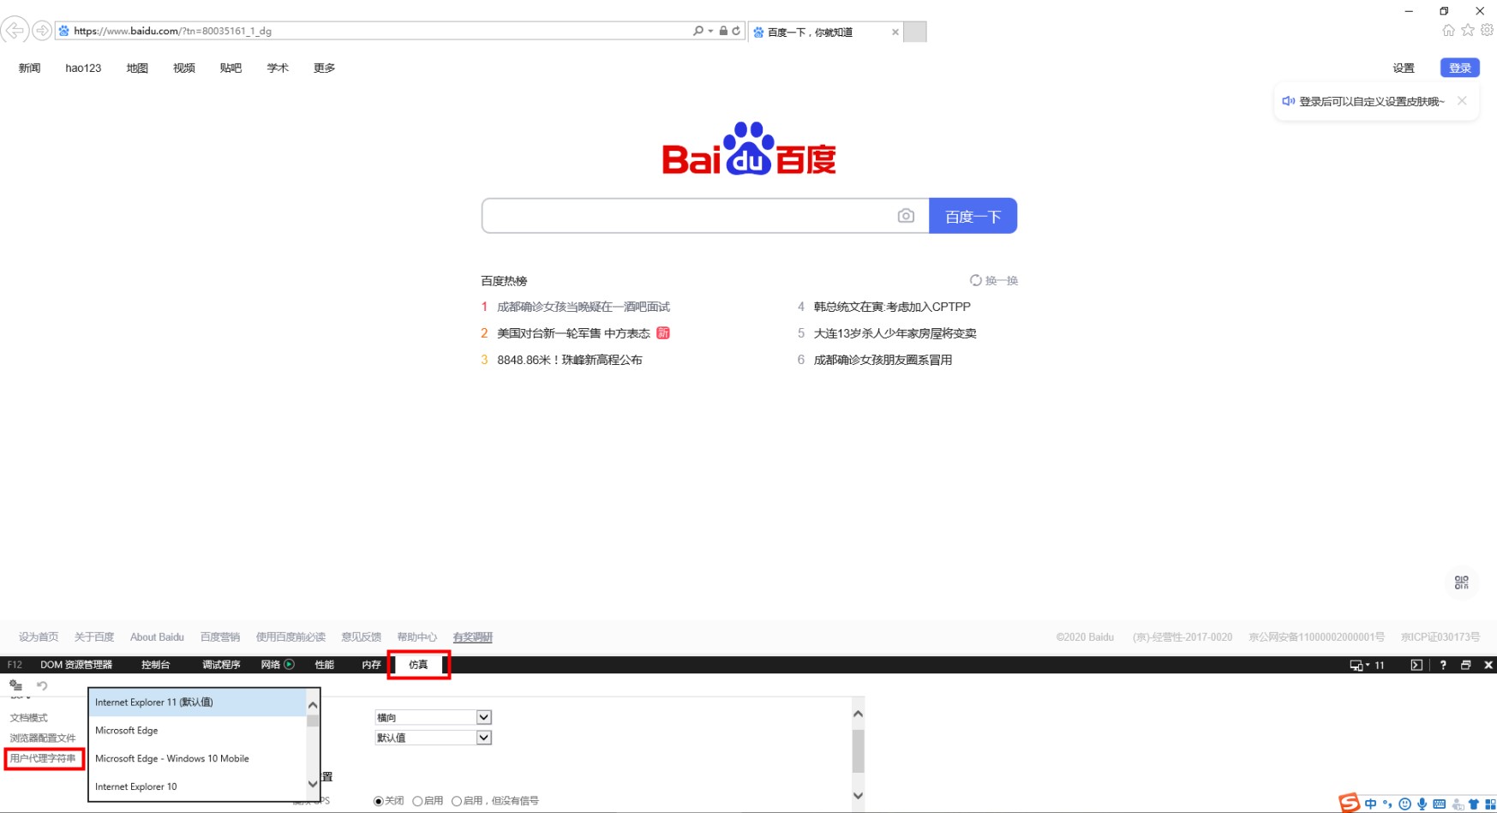Go back with the browser back arrow
Image resolution: width=1497 pixels, height=813 pixels.
[x=14, y=31]
